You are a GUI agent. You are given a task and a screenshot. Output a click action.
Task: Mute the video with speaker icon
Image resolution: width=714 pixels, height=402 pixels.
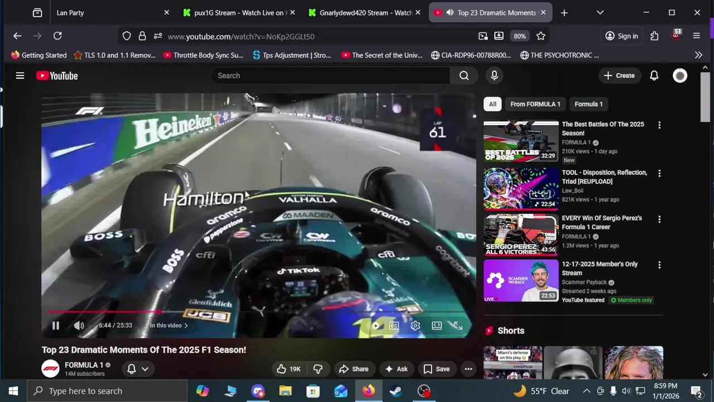[x=79, y=326]
